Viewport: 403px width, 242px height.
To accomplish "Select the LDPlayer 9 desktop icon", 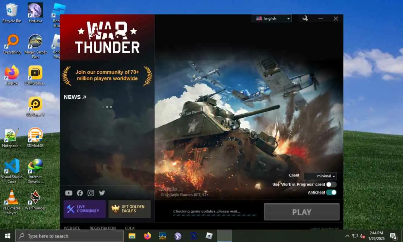I will point(35,107).
